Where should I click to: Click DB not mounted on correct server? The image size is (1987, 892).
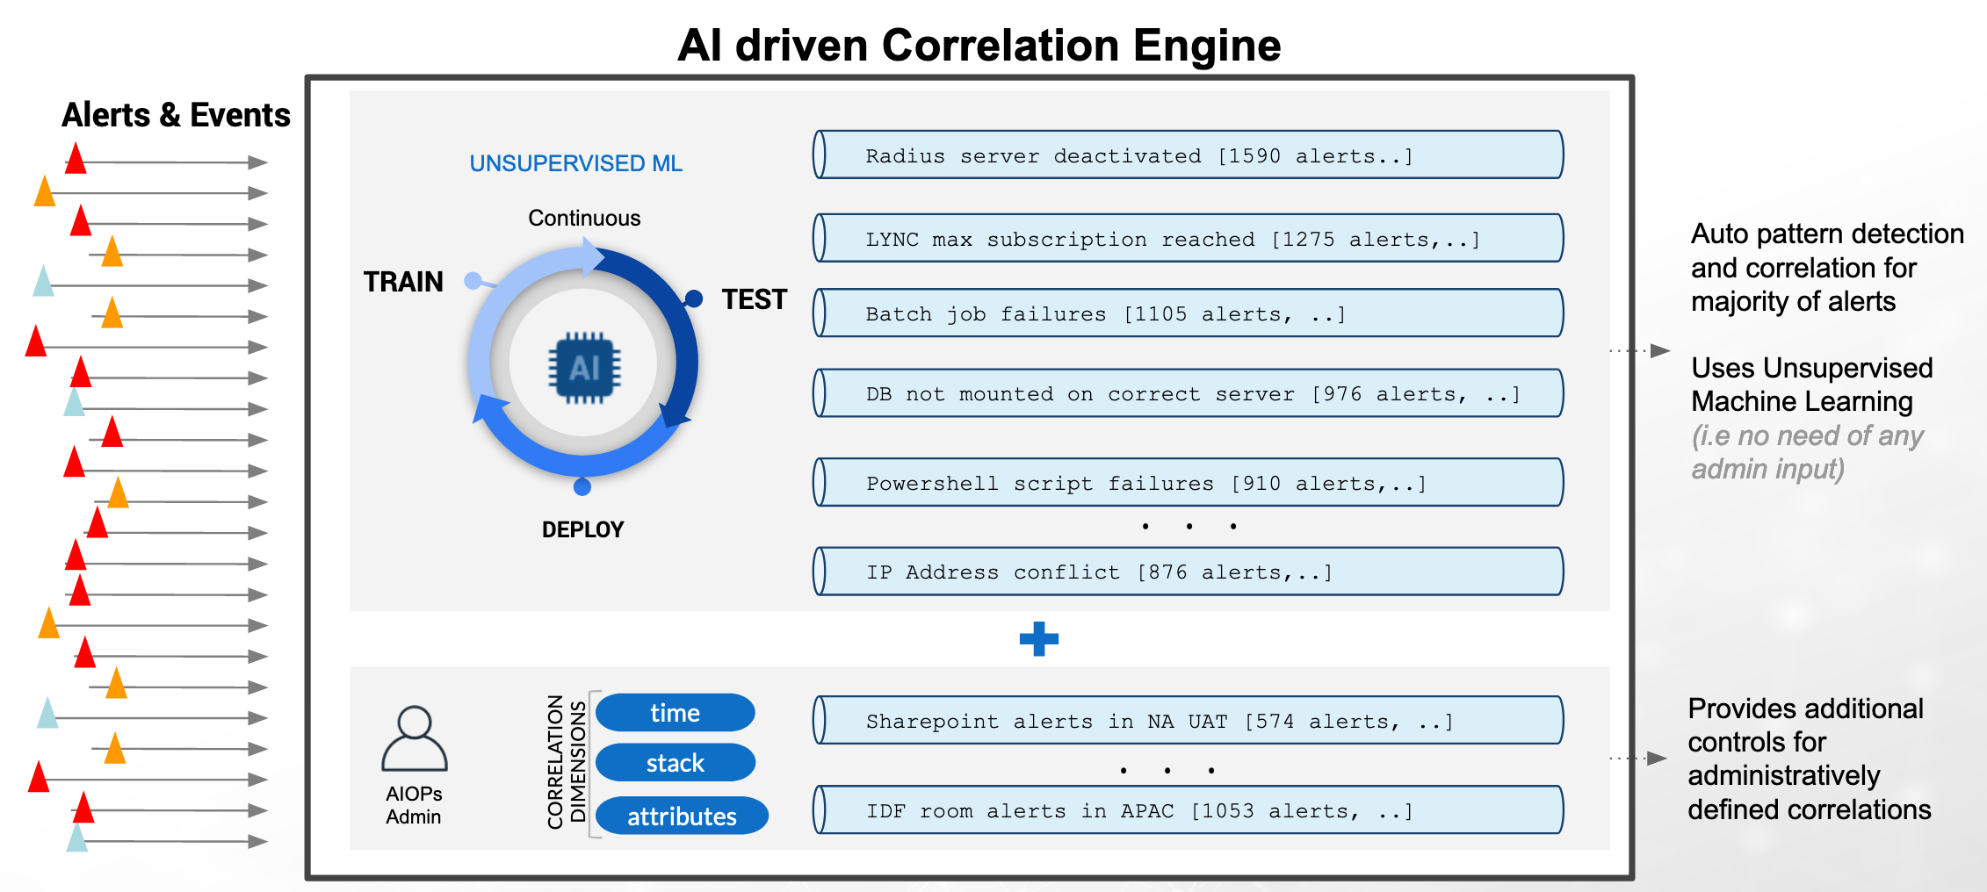tap(1188, 393)
